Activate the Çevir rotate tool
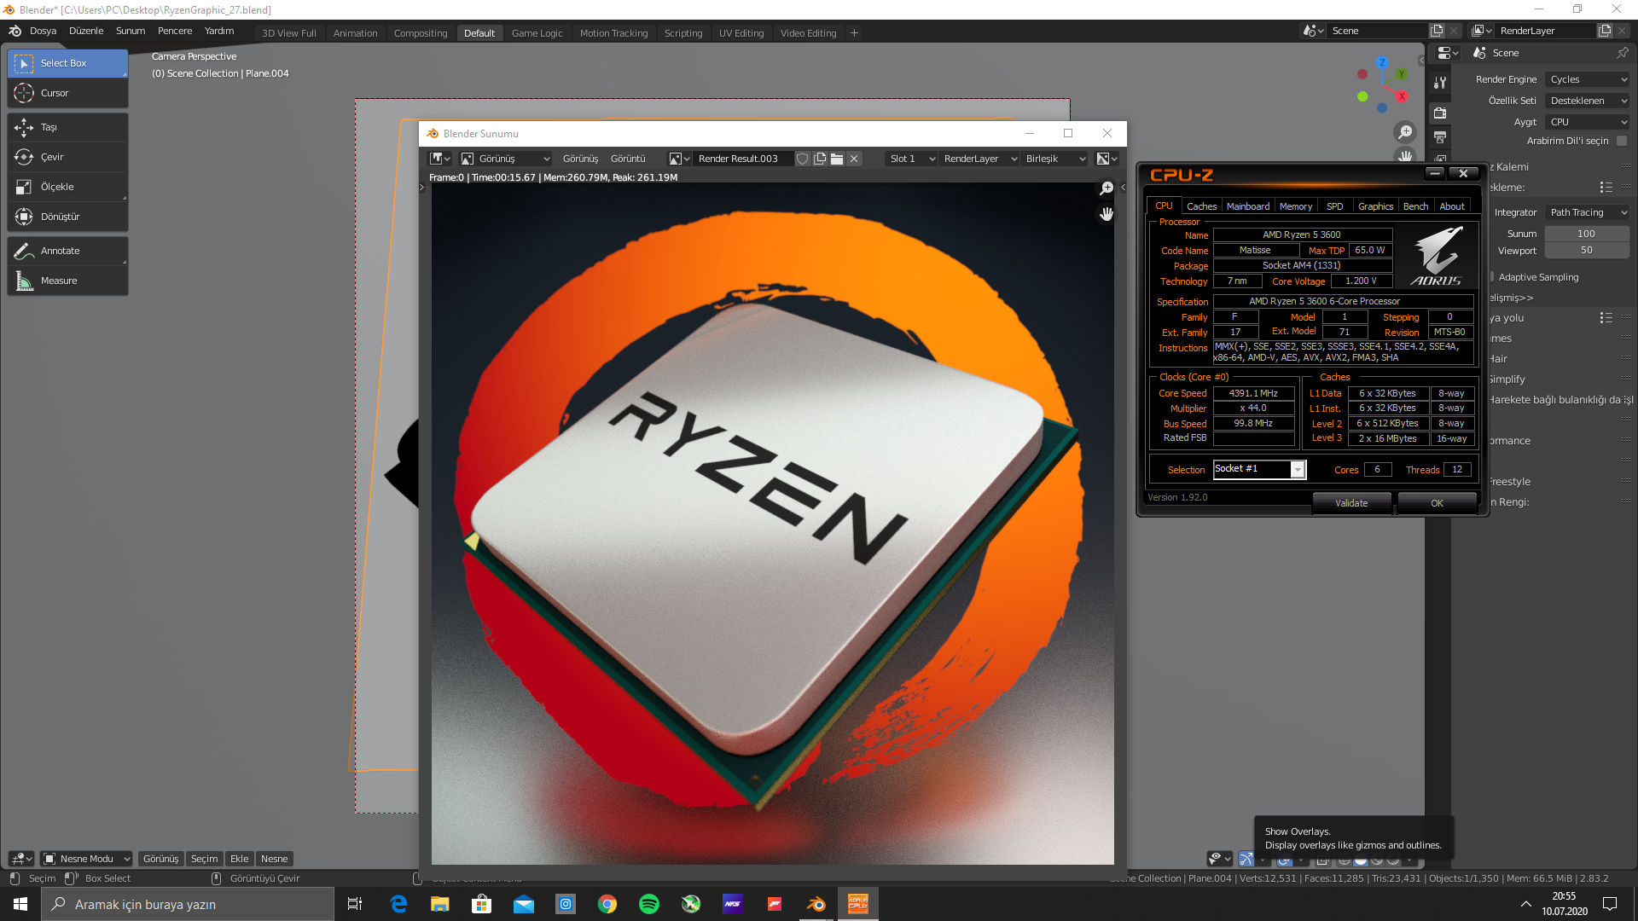Screen dimensions: 1638x921 (x=67, y=157)
